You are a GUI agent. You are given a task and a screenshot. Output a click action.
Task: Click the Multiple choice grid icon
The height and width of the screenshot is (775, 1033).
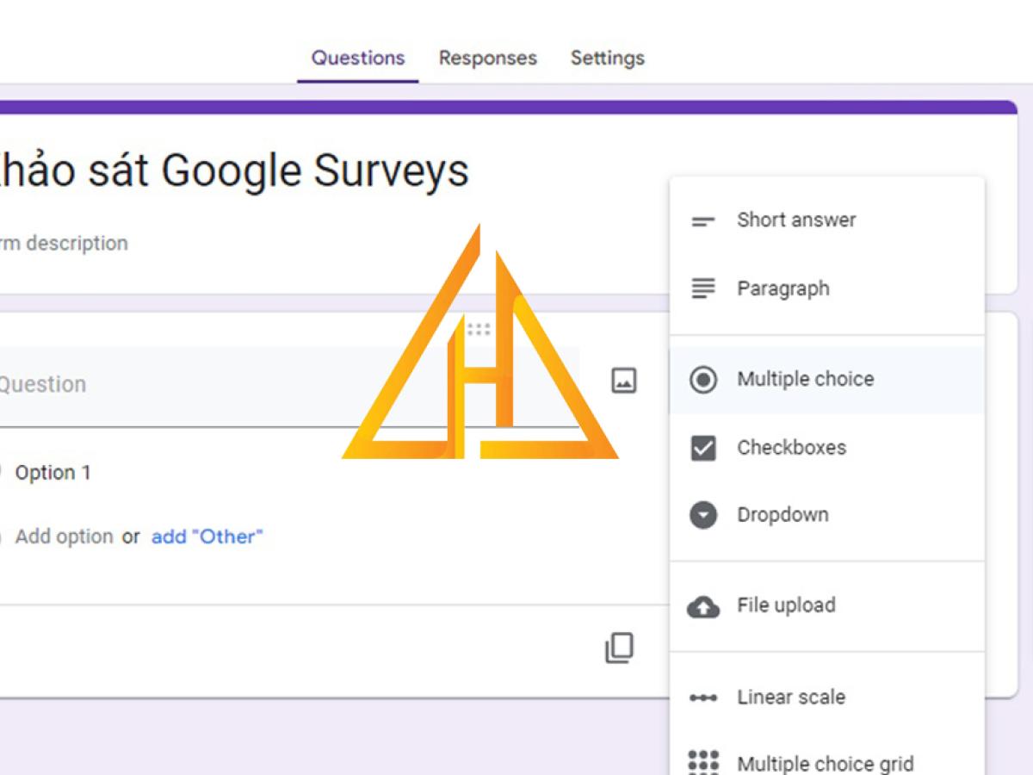[x=703, y=762]
